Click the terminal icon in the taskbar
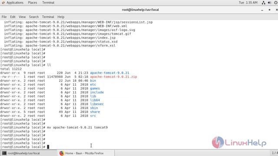This screenshot has width=278, height=156. 4,153
